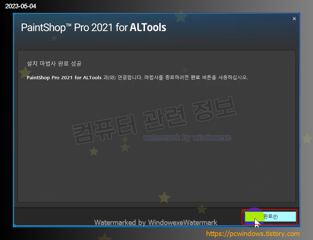This screenshot has width=313, height=240.
Task: Click the '설치 마법사 완료 성공' heading text
Action: pyautogui.click(x=54, y=64)
